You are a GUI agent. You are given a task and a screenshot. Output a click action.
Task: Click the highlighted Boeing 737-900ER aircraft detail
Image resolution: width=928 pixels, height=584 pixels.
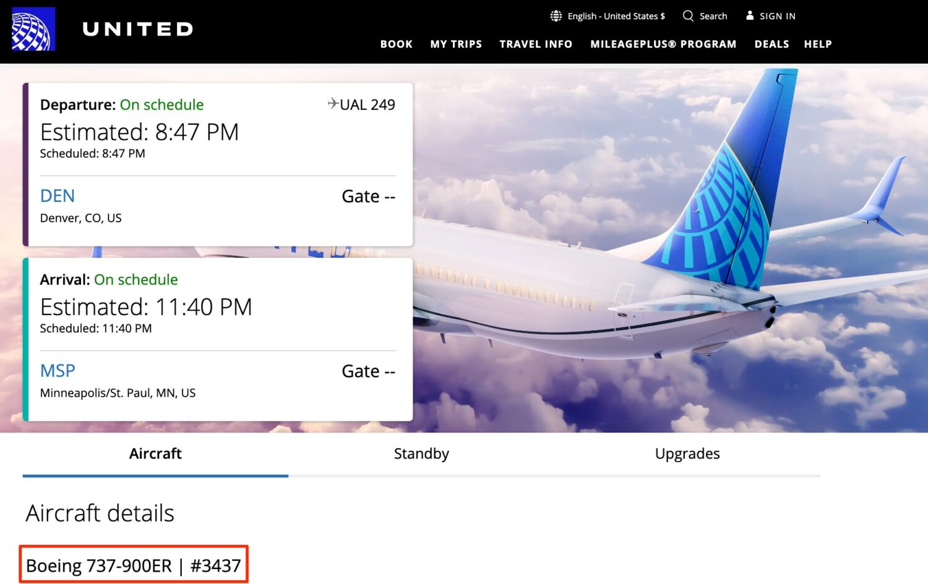pos(134,564)
